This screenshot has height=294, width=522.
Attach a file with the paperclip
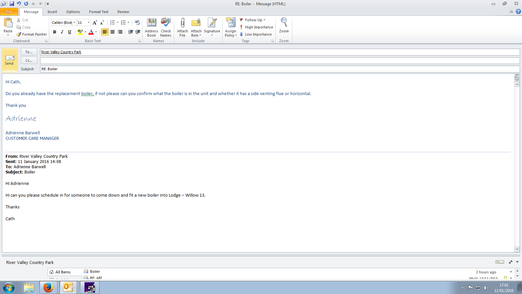(x=182, y=27)
